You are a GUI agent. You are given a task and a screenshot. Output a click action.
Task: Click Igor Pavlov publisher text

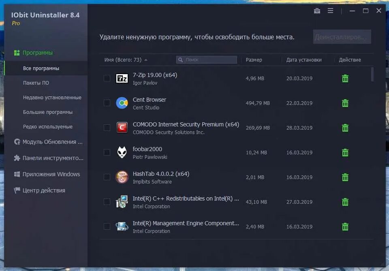145,83
